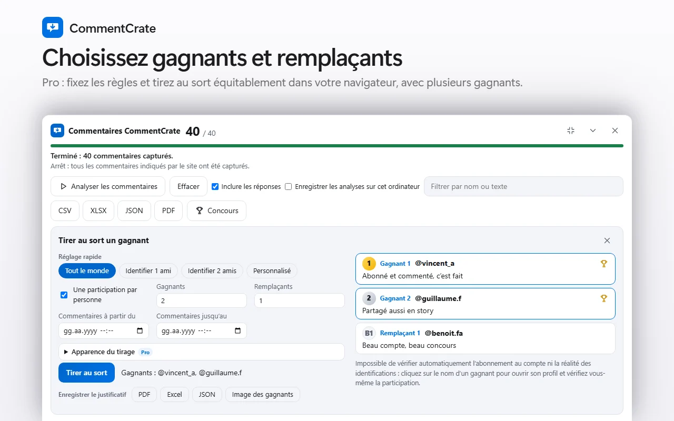Click the Pro badge next to Apparence du tirage

pos(145,352)
